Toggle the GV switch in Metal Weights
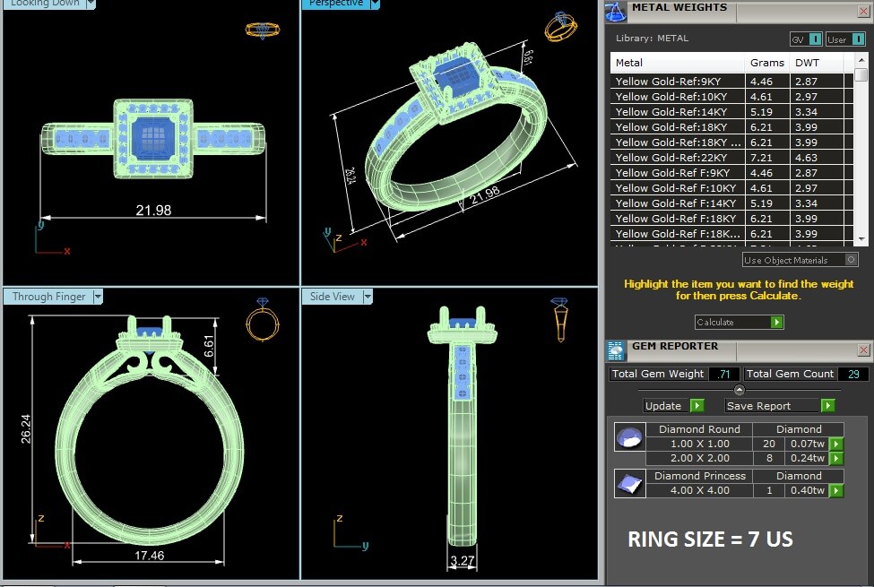874x587 pixels. [x=815, y=39]
